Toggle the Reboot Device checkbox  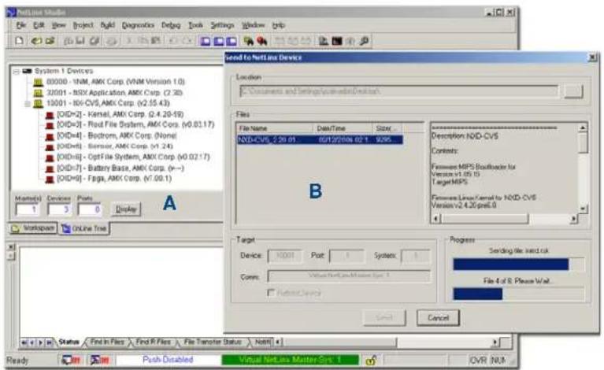[271, 293]
